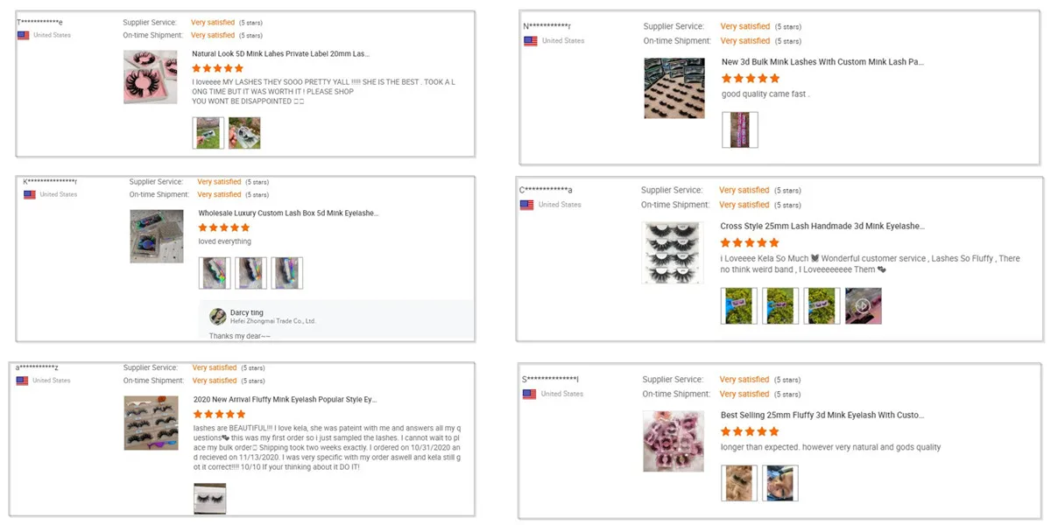The width and height of the screenshot is (1051, 525).
Task: Click the five-star rating in Cross Style review
Action: tap(749, 242)
